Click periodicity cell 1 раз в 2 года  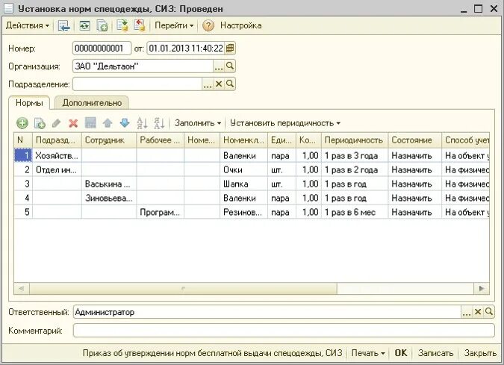click(355, 169)
